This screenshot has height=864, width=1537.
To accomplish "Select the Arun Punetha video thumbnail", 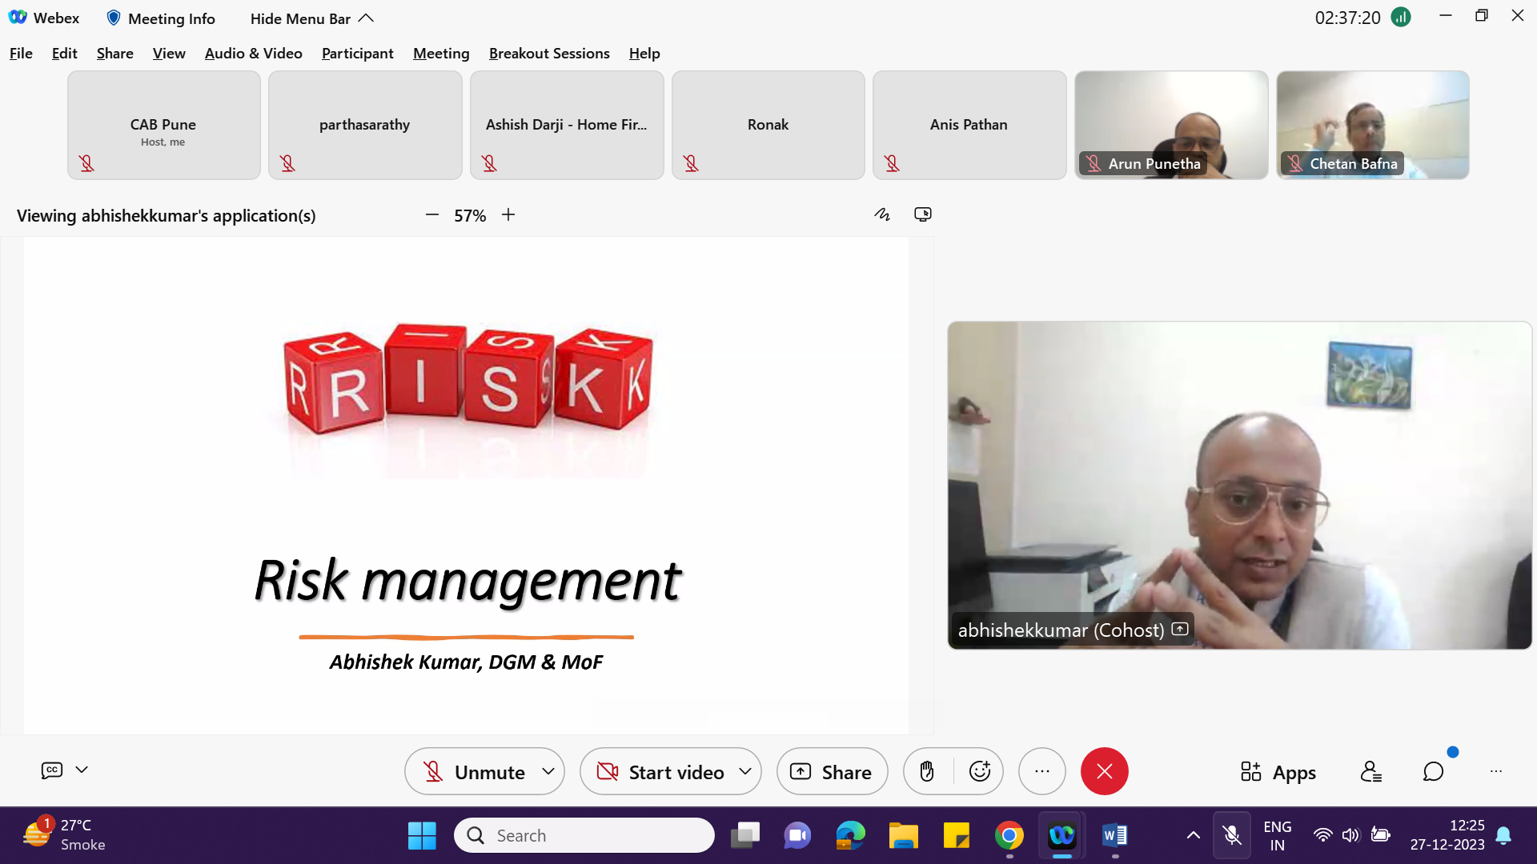I will [x=1170, y=124].
